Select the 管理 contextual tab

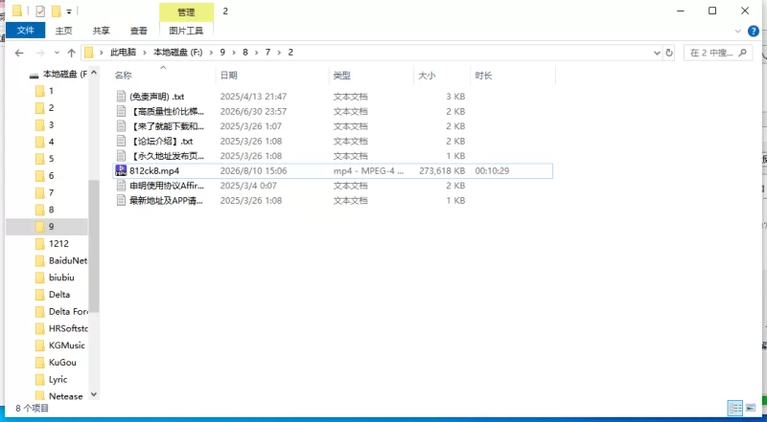pos(186,12)
